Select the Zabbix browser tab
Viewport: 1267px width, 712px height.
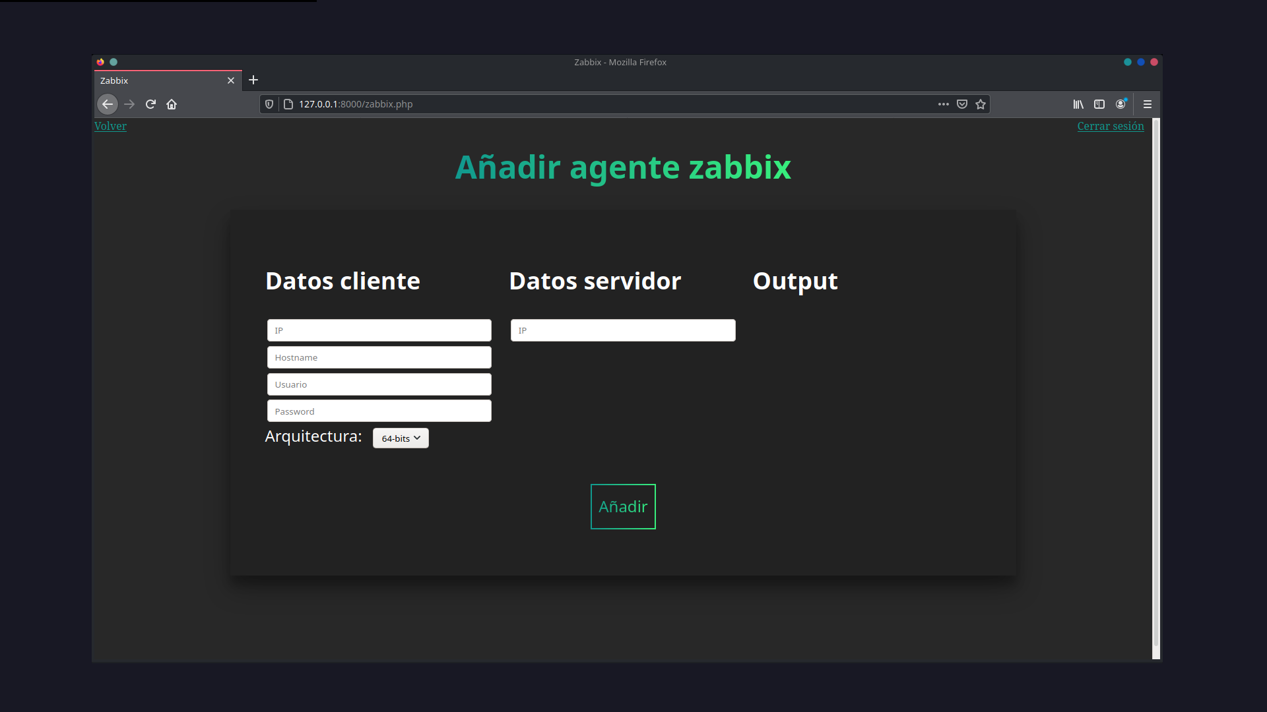(x=158, y=80)
